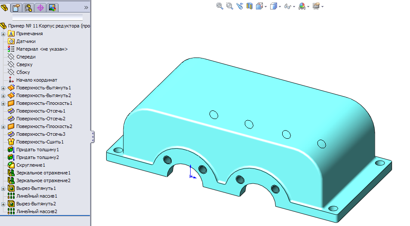
Task: Click the Display Style cube icon
Action: (274, 6)
